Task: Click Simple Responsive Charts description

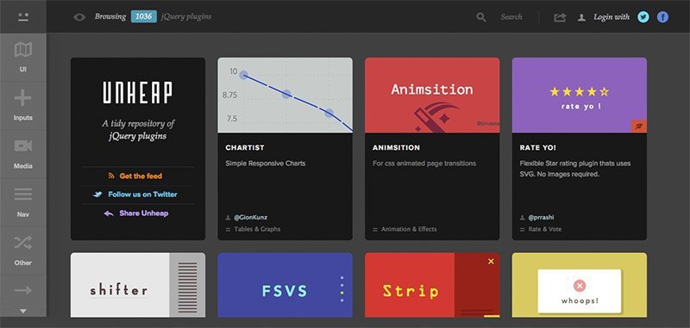Action: click(266, 164)
